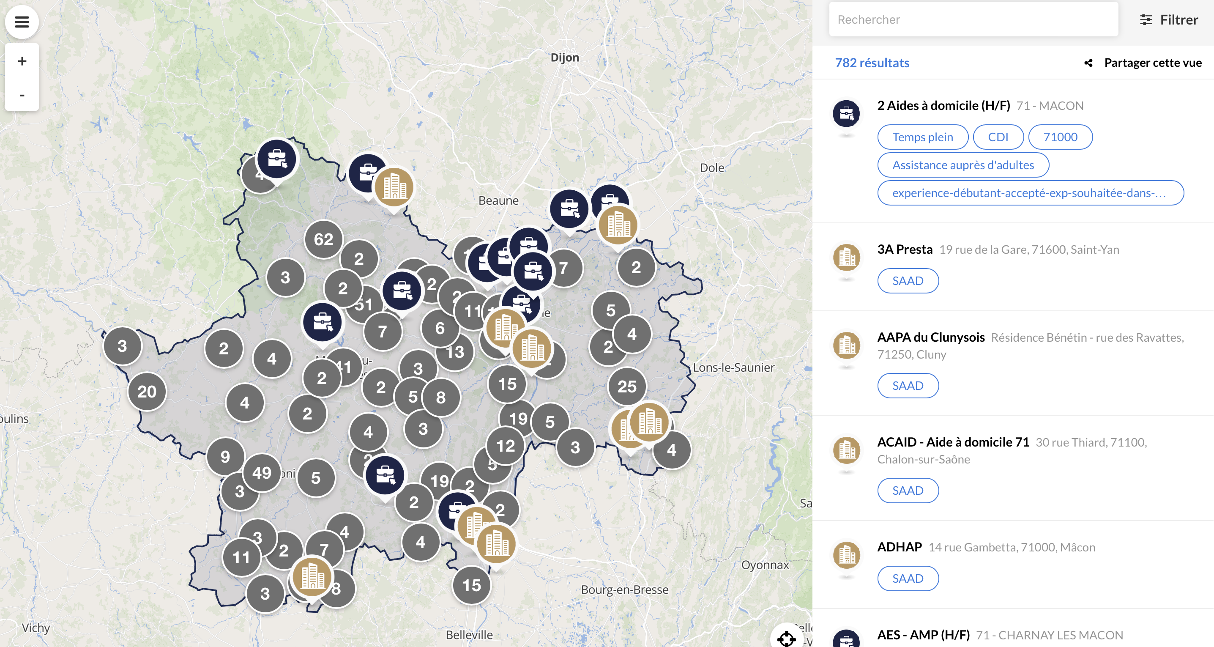Click the SAAD tag under ADHAP
Viewport: 1214px width, 647px height.
(x=907, y=578)
